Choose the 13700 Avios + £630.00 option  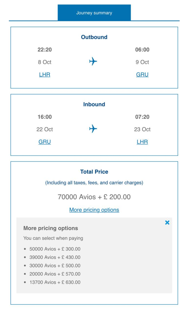55,282
